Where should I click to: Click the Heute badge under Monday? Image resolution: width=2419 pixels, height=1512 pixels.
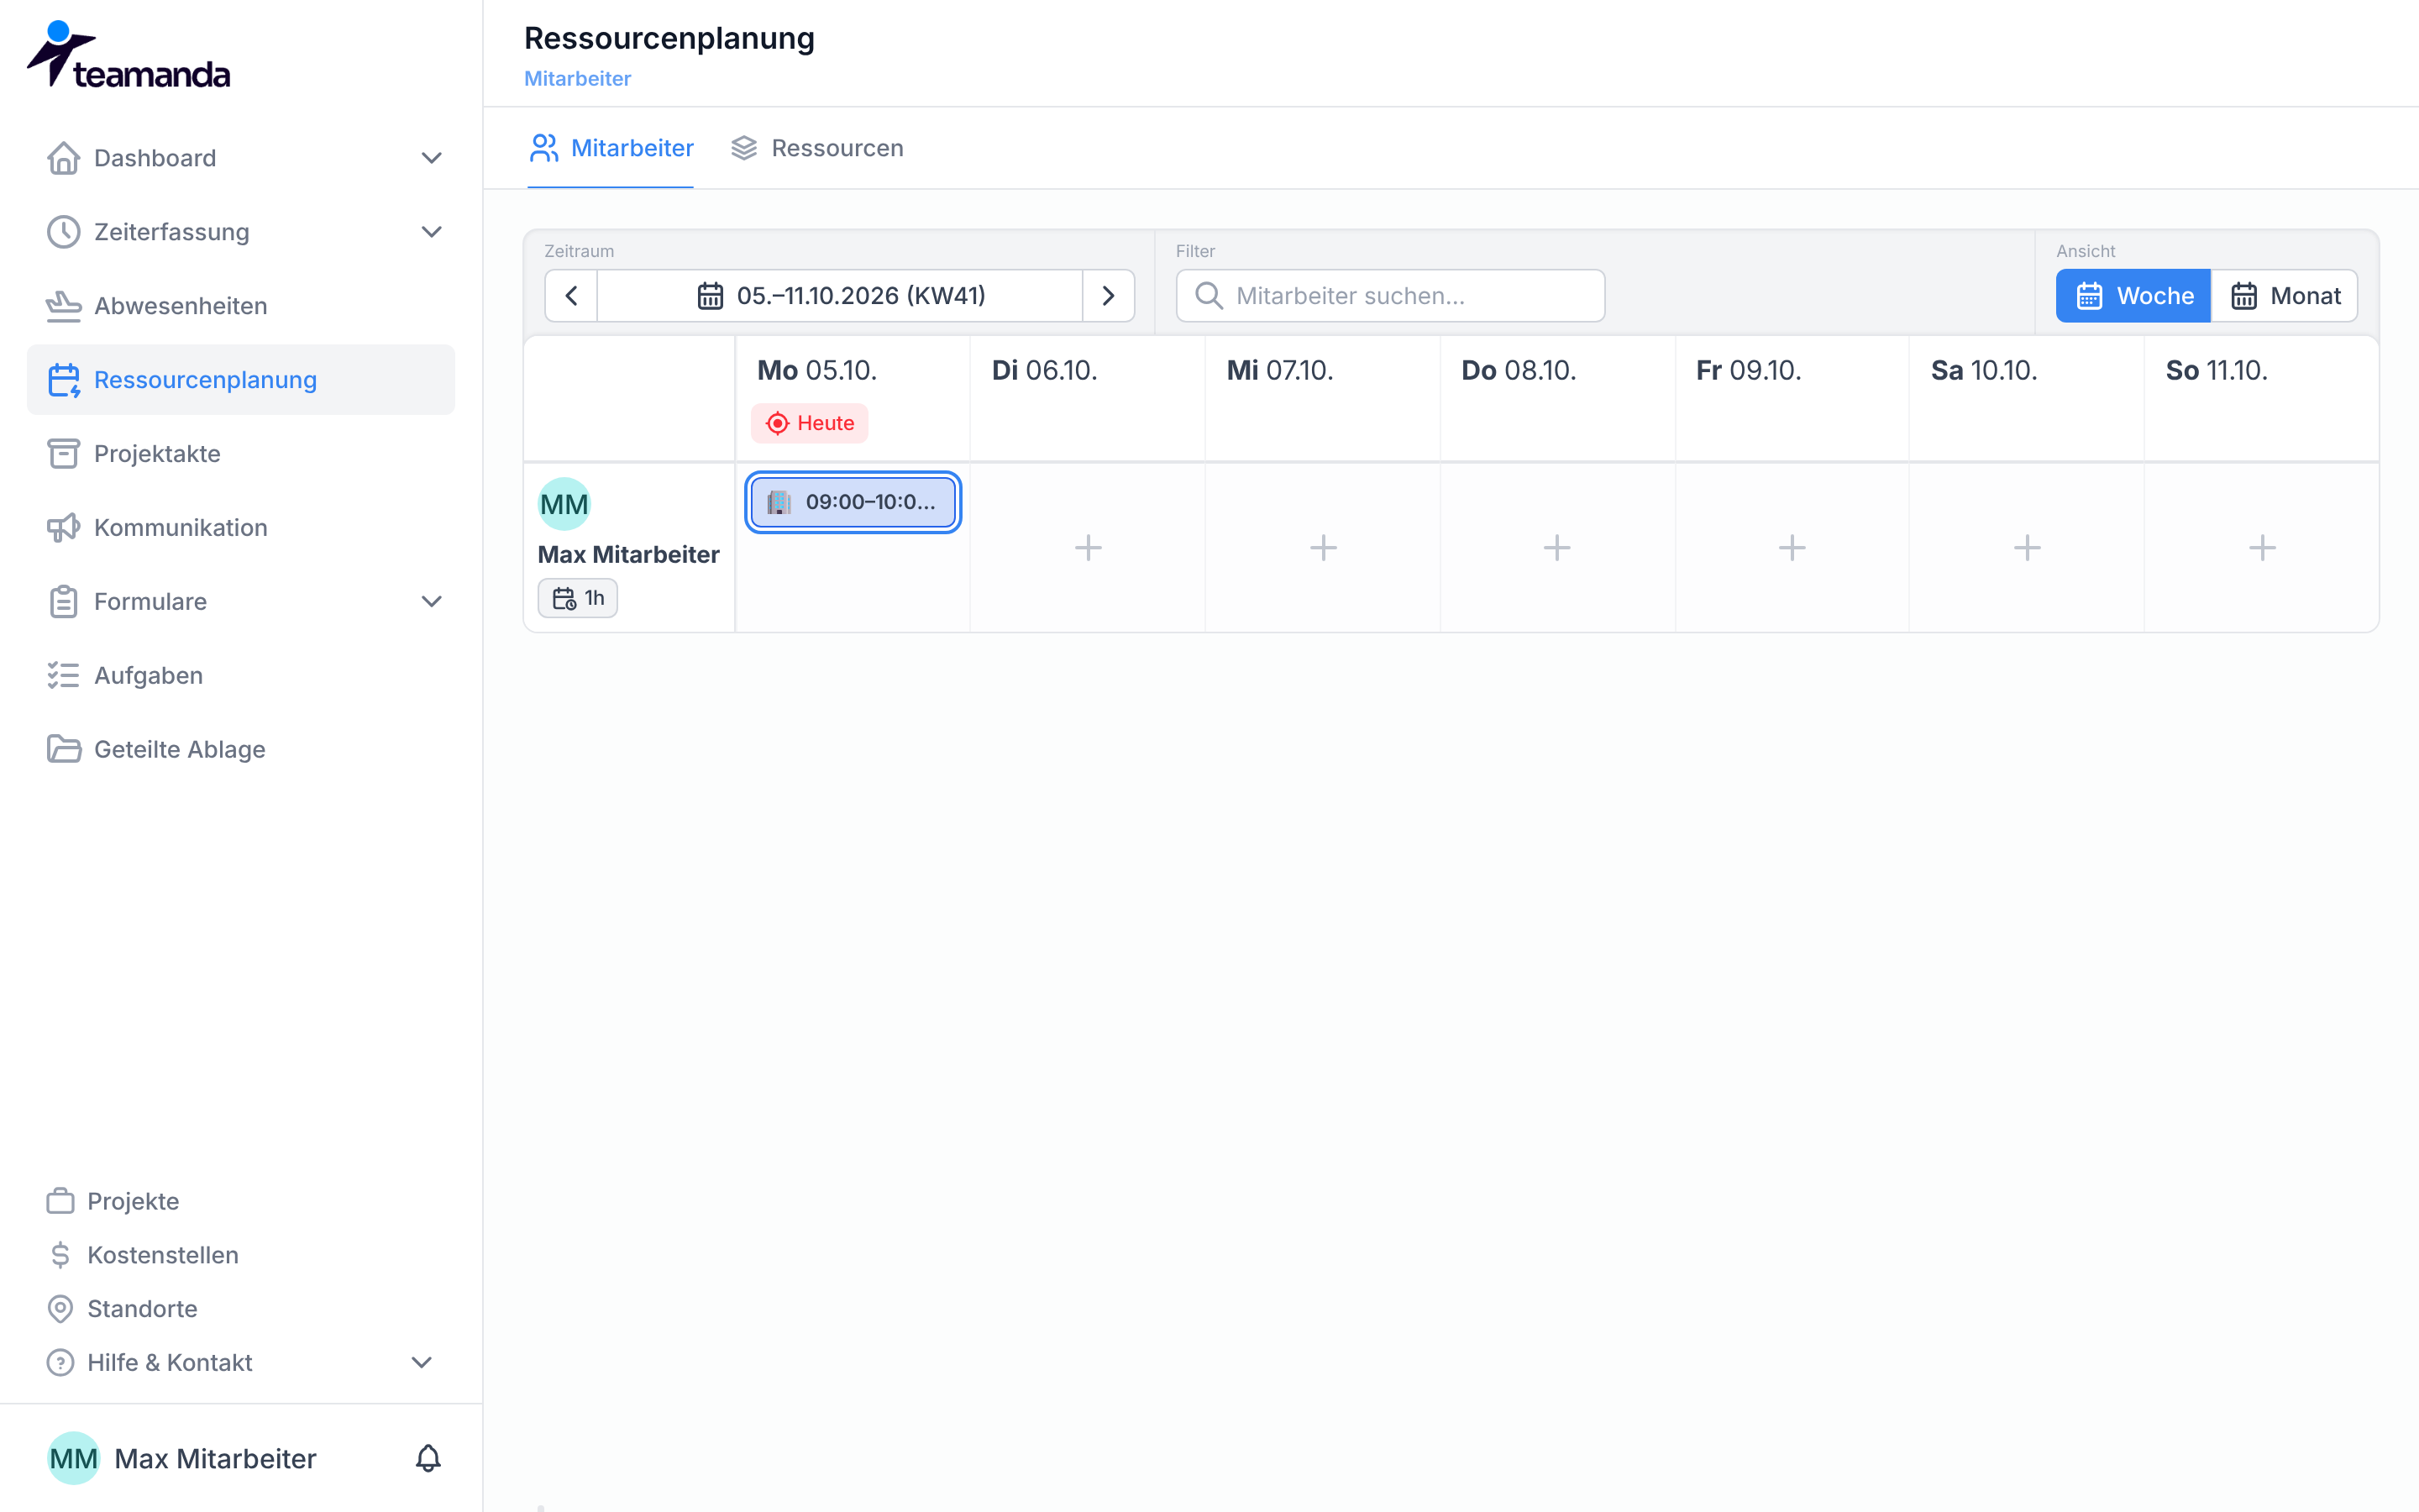click(810, 423)
